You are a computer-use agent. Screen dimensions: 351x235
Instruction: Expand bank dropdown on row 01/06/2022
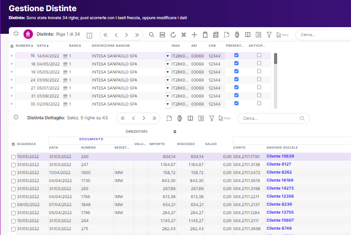point(168,80)
